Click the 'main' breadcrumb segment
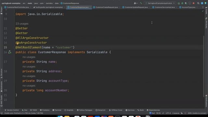Viewport: 208px width, 117px height. point(30,3)
